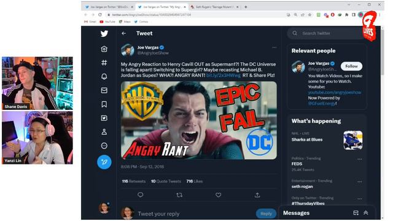This screenshot has width=393, height=221.
Task: Click the browser address bar URL
Action: [152, 15]
